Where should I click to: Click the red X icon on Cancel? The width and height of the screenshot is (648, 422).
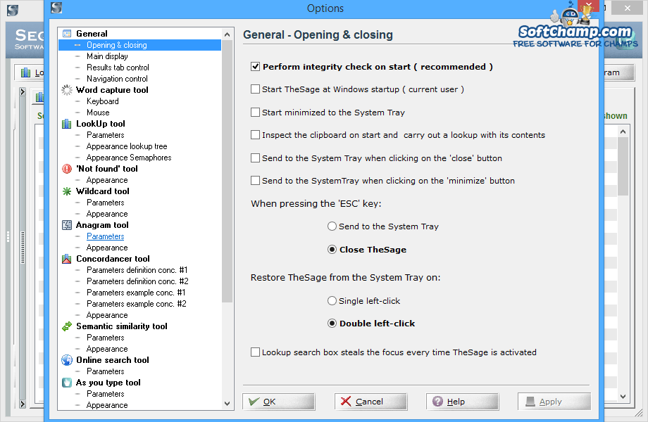click(346, 402)
